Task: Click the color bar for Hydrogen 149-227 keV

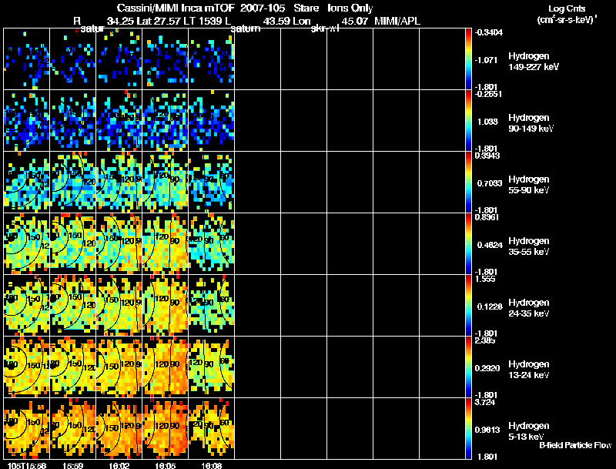Action: point(470,59)
